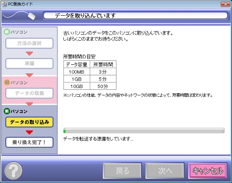Click the help question mark icon
Viewport: 232px width, 183px height.
14,171
